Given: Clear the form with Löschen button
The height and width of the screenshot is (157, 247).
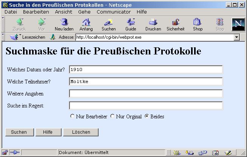Looking at the screenshot, I should click(x=81, y=132).
